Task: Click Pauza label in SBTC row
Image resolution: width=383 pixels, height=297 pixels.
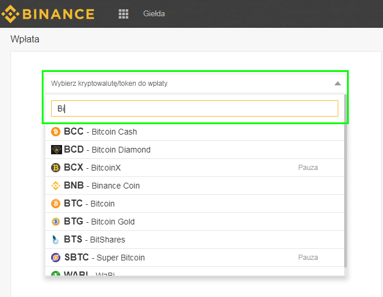Action: coord(308,258)
